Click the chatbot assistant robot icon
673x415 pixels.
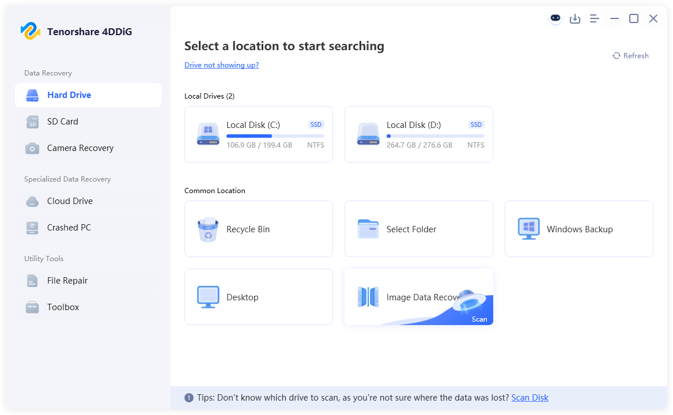coord(555,18)
